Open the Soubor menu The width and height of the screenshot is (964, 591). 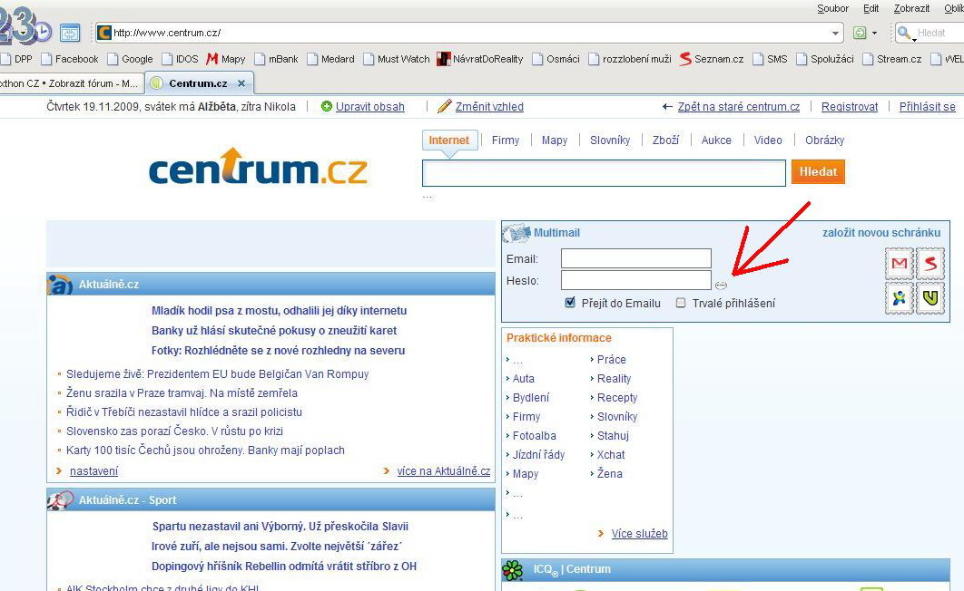click(832, 8)
